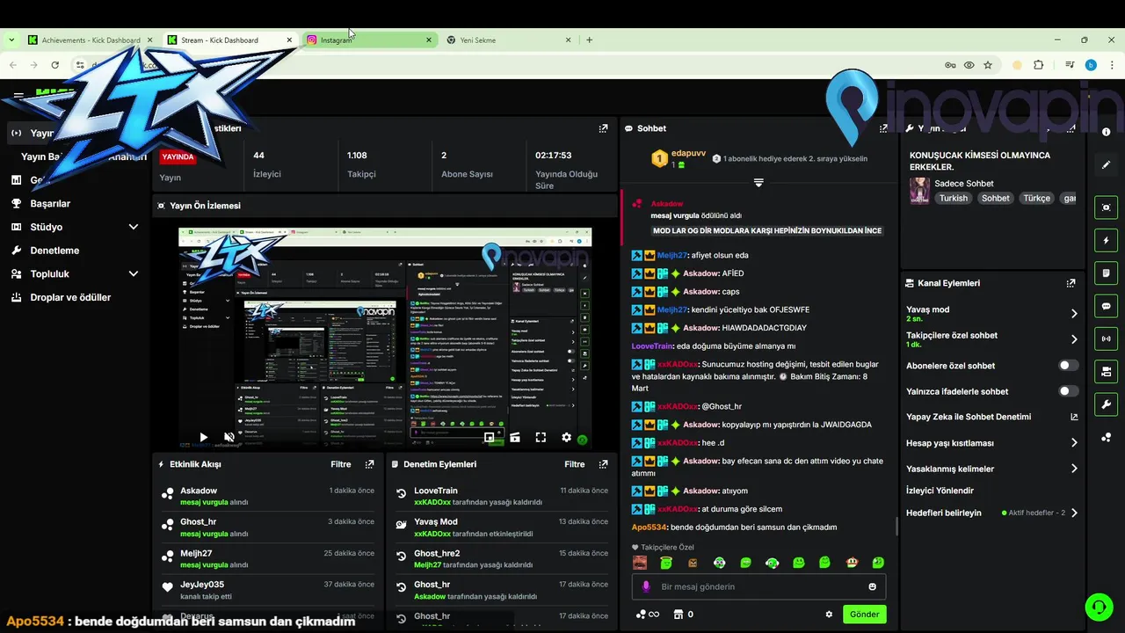Pop out the Etkinlik Akışı panel
The image size is (1125, 633).
pyautogui.click(x=370, y=464)
